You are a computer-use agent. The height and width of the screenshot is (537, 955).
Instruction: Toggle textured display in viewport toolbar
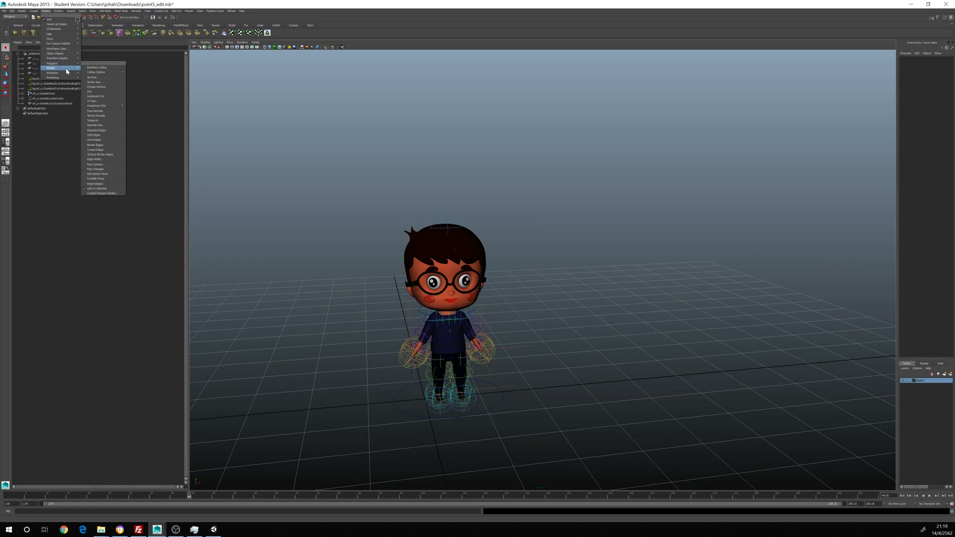pyautogui.click(x=284, y=47)
